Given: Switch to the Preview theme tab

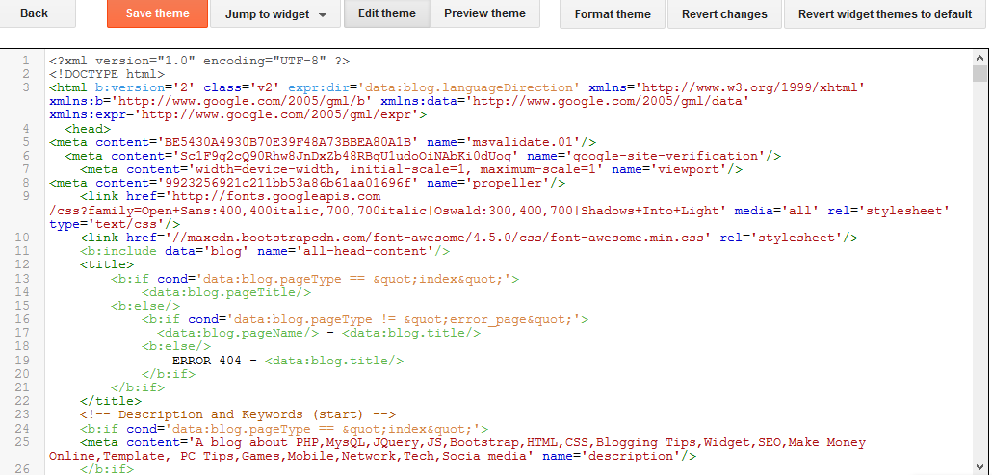Looking at the screenshot, I should tap(484, 13).
